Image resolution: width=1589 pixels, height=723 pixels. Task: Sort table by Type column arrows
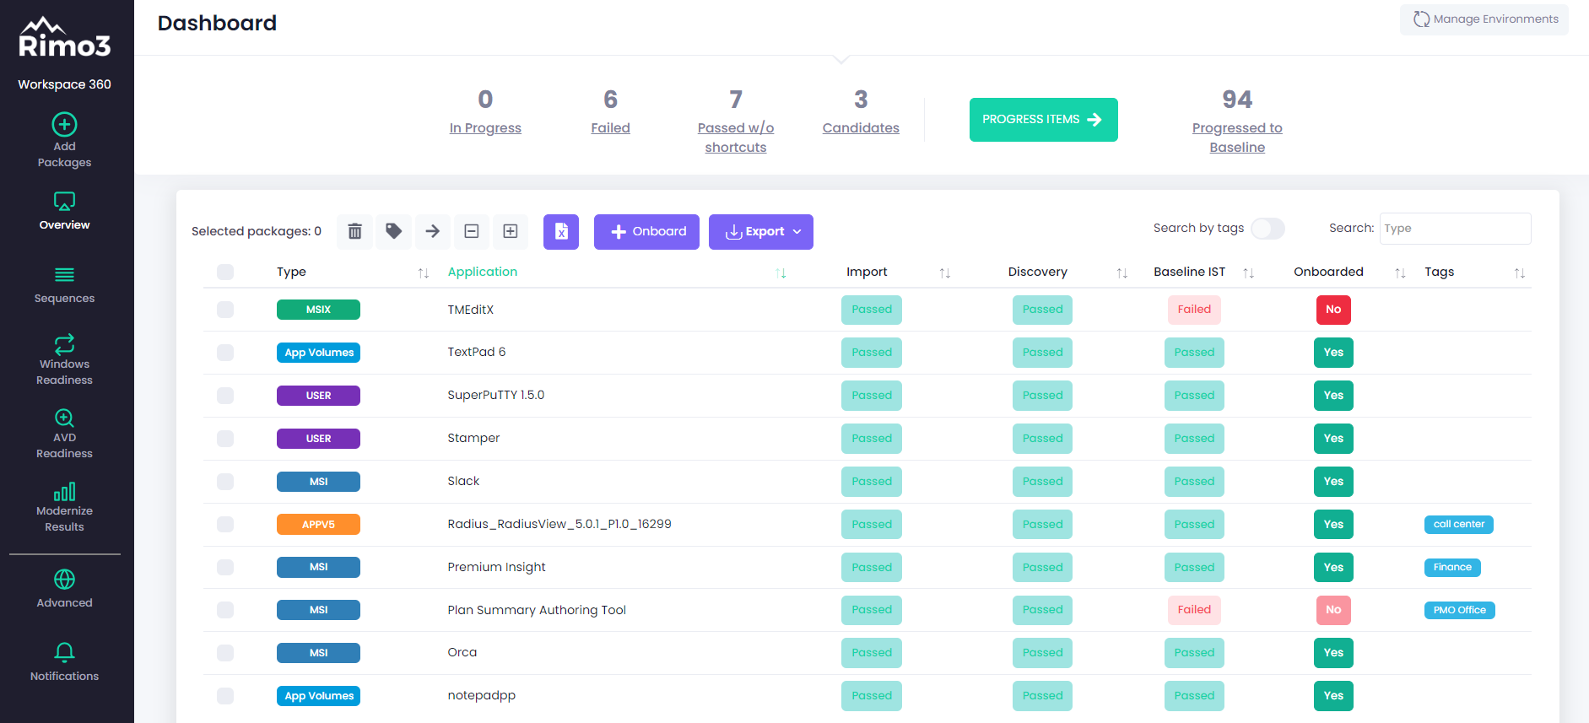point(424,272)
